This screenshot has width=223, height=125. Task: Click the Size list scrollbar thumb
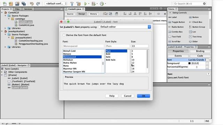pos(147,59)
